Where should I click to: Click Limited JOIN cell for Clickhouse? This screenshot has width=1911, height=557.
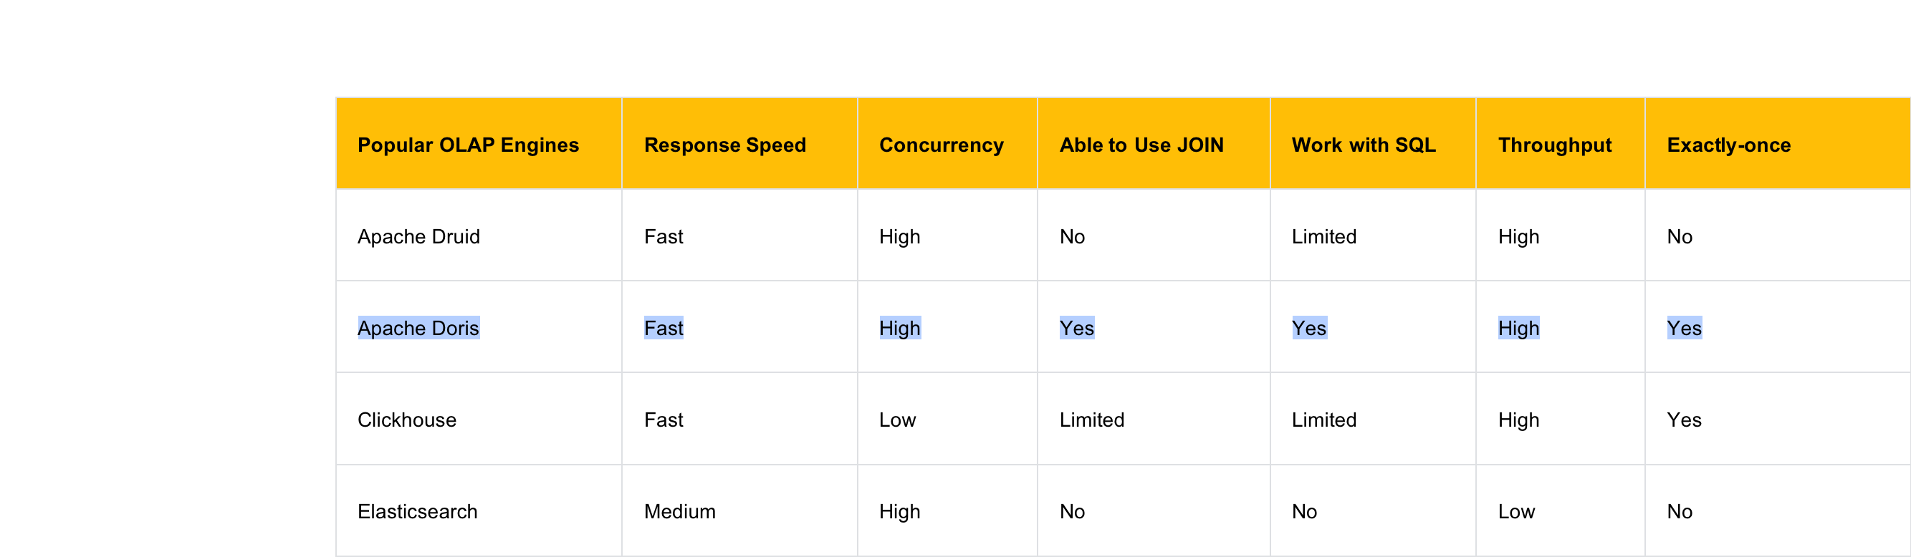pos(1091,420)
